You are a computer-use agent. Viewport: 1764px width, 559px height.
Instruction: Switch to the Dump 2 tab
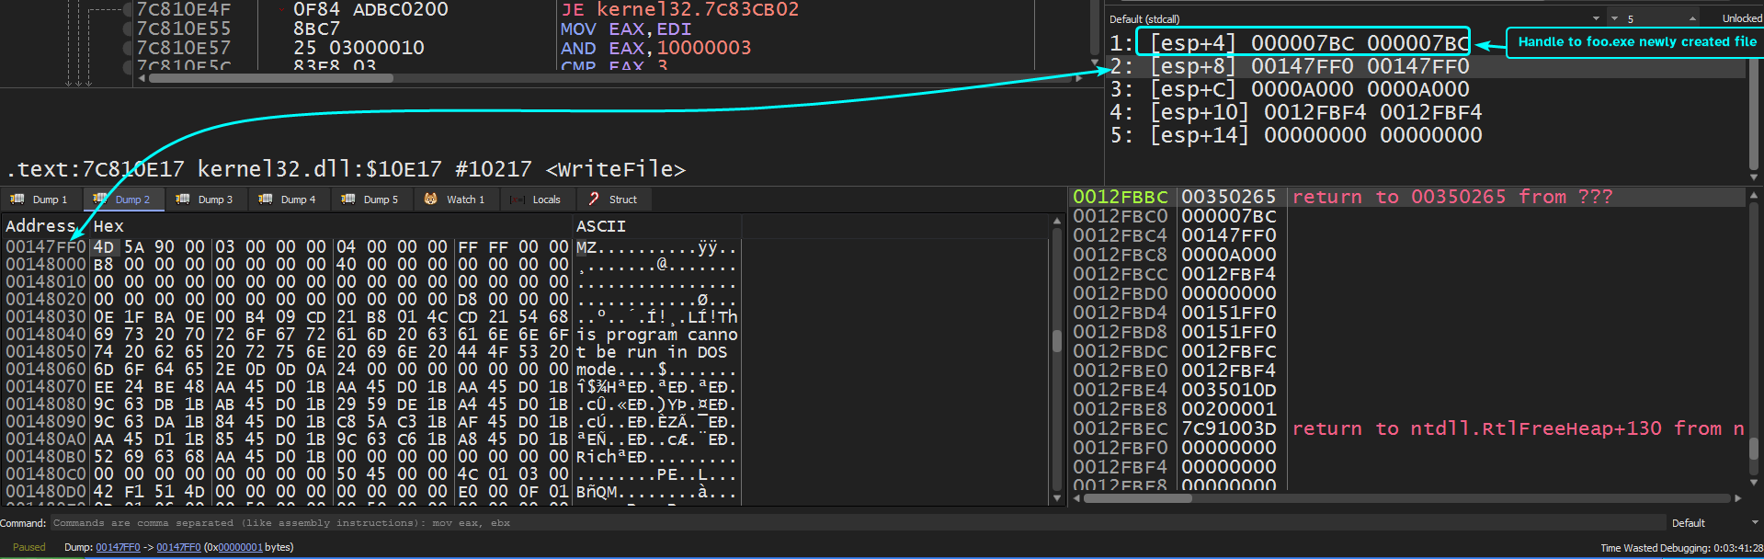point(123,200)
